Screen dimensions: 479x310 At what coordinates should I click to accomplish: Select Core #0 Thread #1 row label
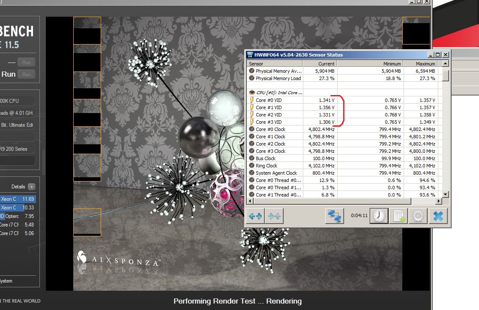[x=278, y=188]
